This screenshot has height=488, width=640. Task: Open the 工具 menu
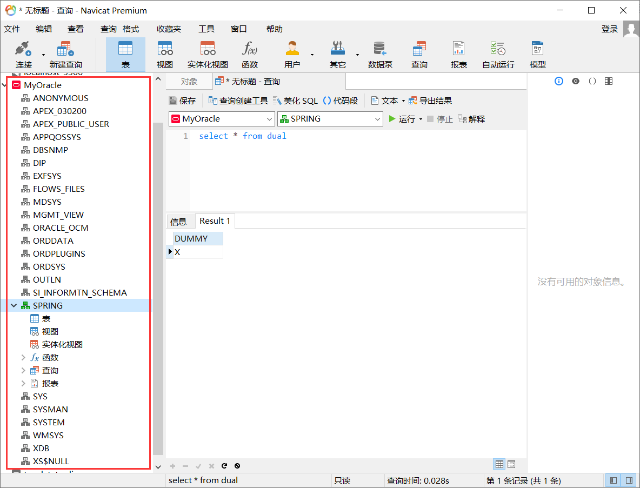click(206, 29)
